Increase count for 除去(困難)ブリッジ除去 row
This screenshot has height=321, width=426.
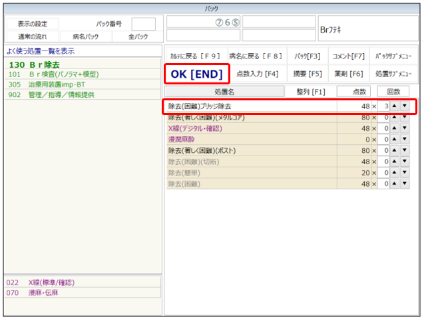(x=395, y=106)
